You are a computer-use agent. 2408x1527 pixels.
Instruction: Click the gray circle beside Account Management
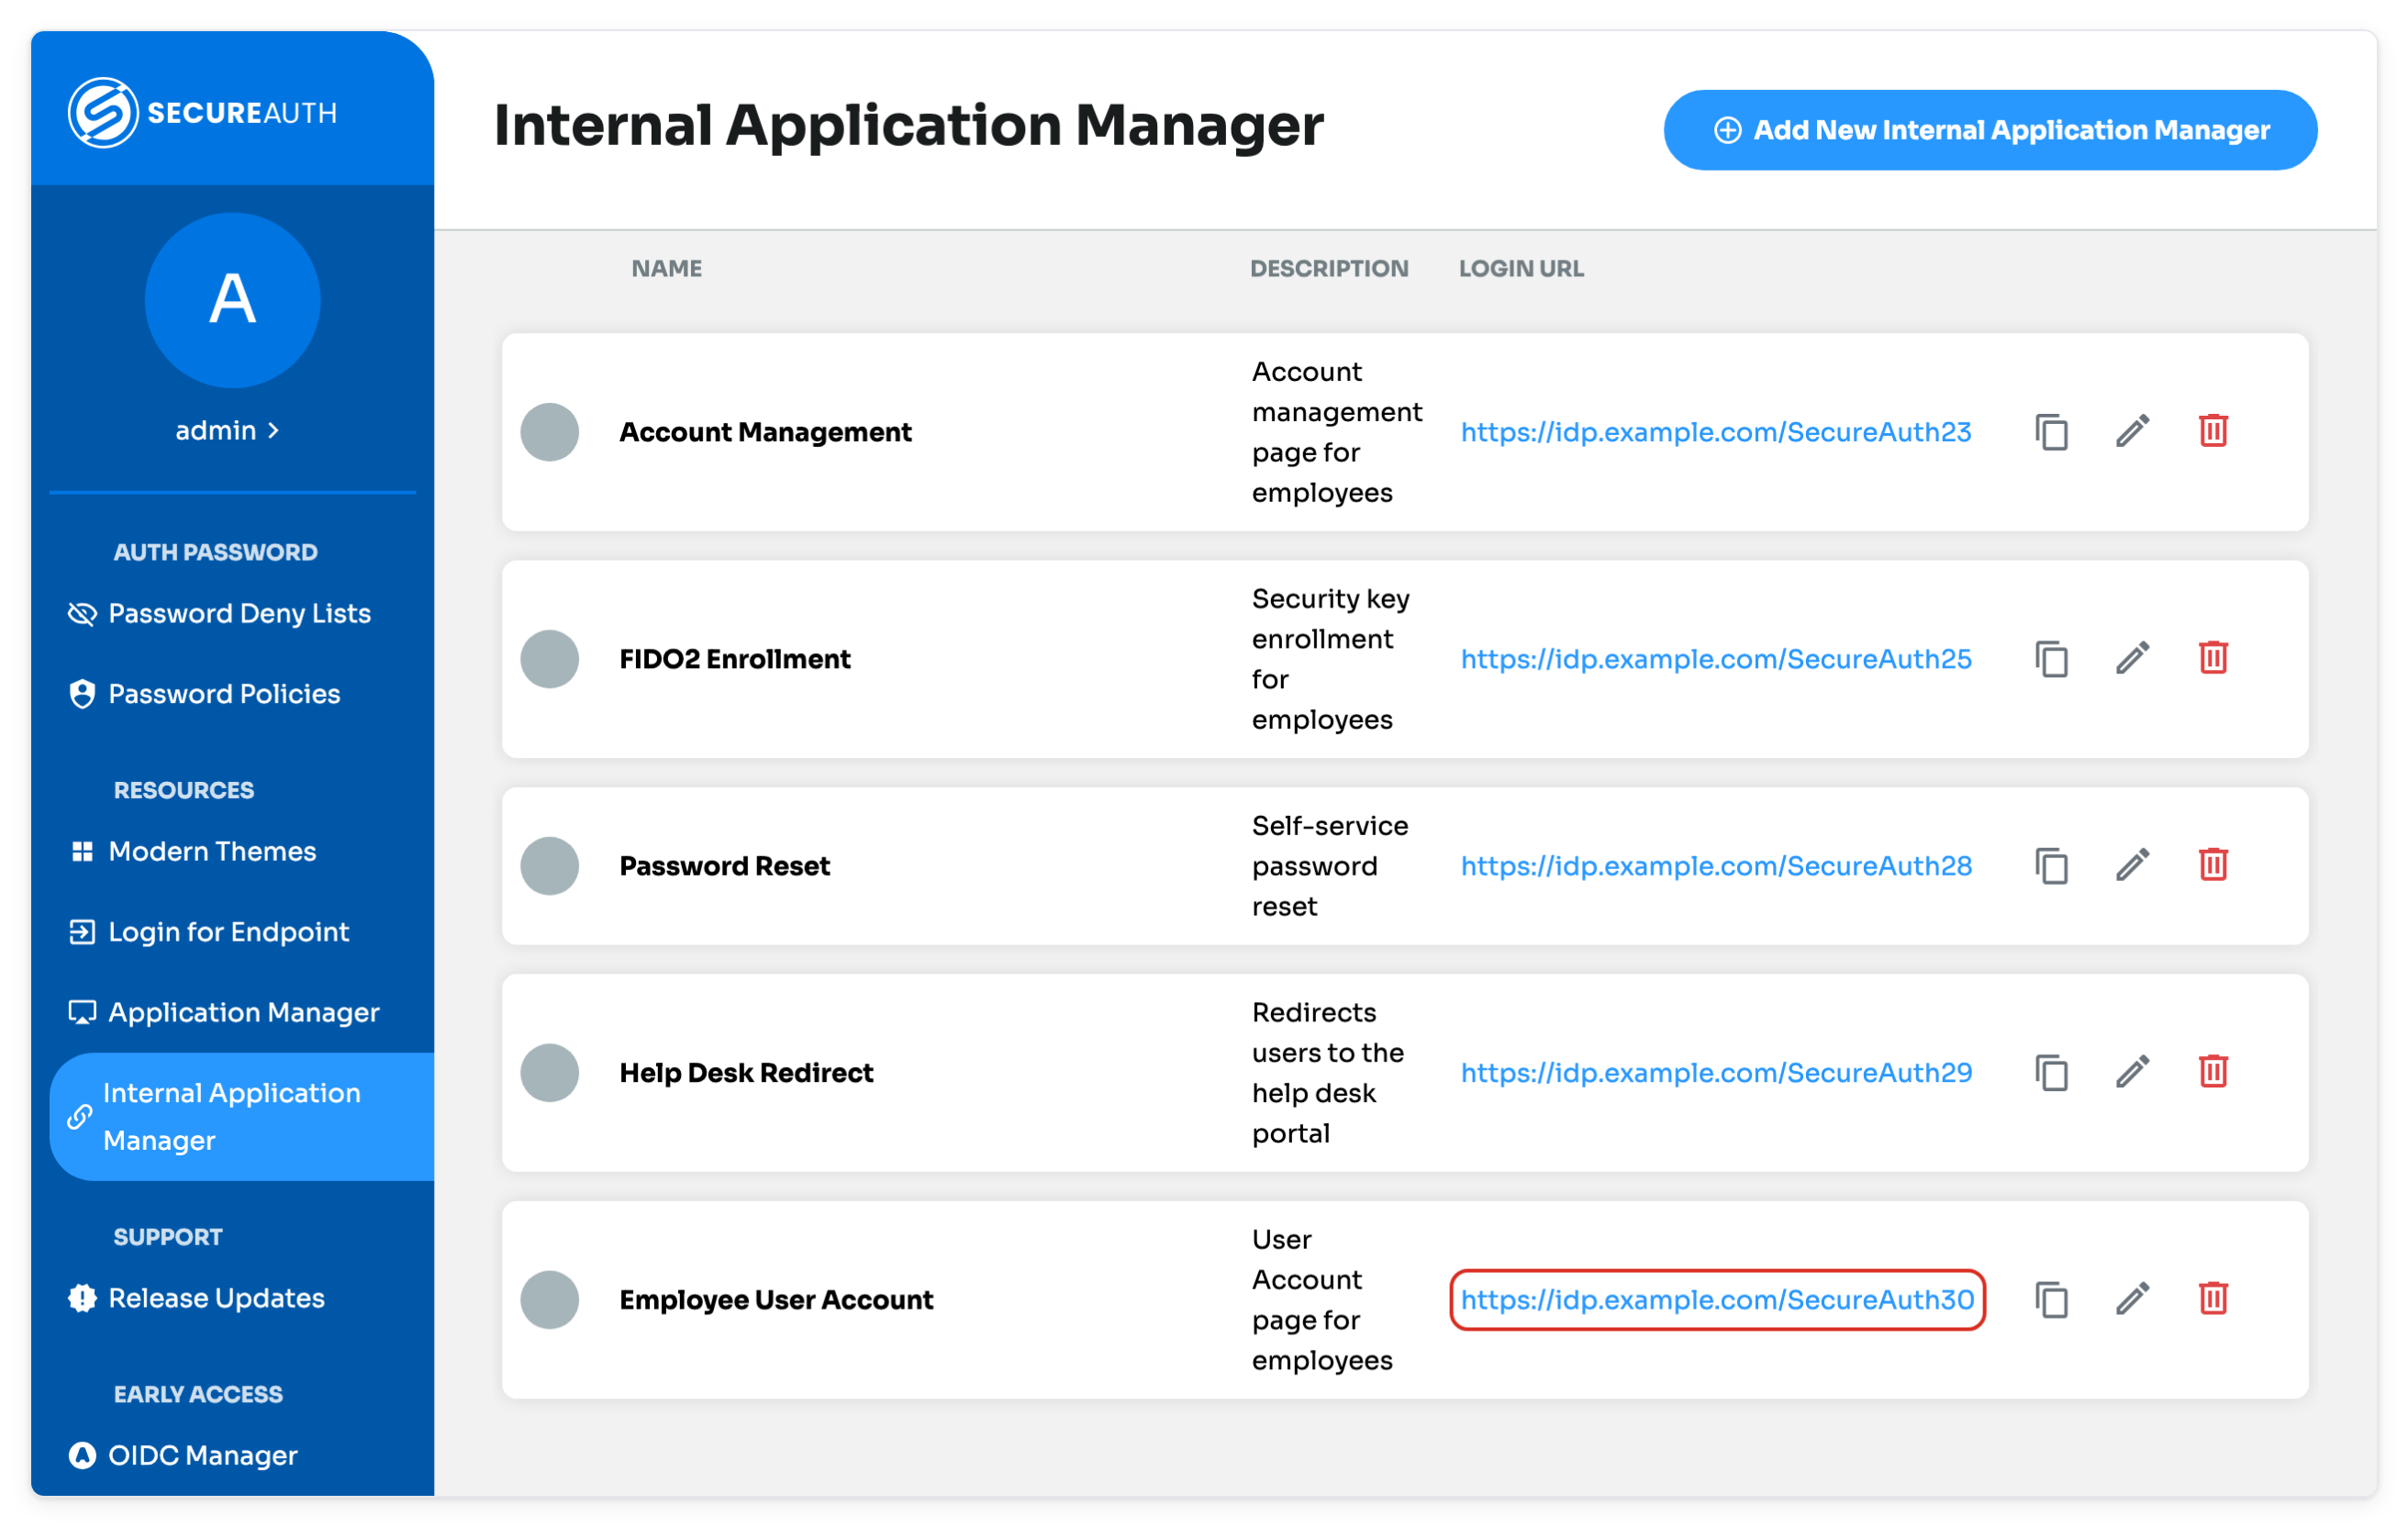[550, 432]
